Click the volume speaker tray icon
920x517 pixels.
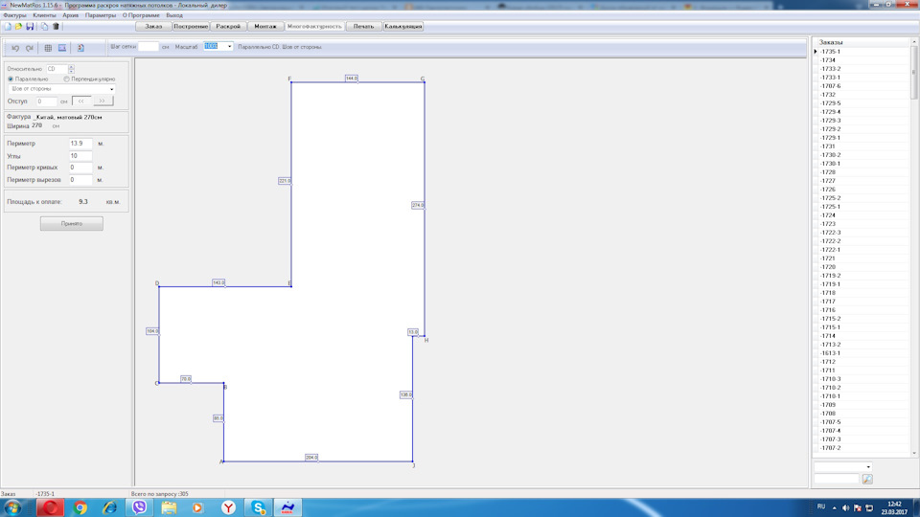845,507
